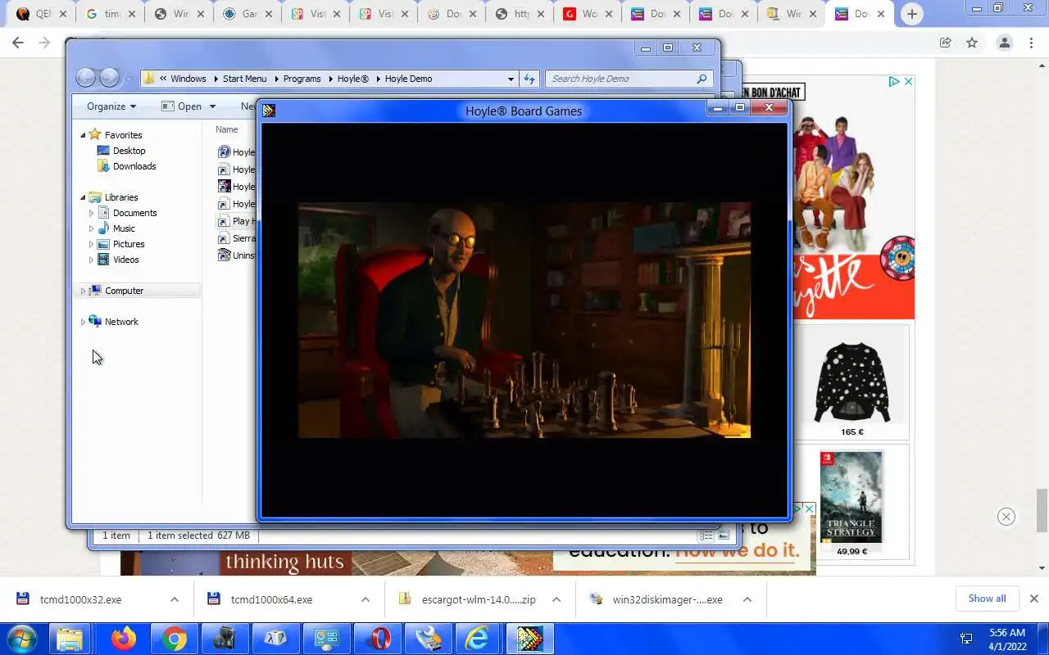1049x655 pixels.
Task: Click the USB tool taskbar icon
Action: click(x=428, y=639)
